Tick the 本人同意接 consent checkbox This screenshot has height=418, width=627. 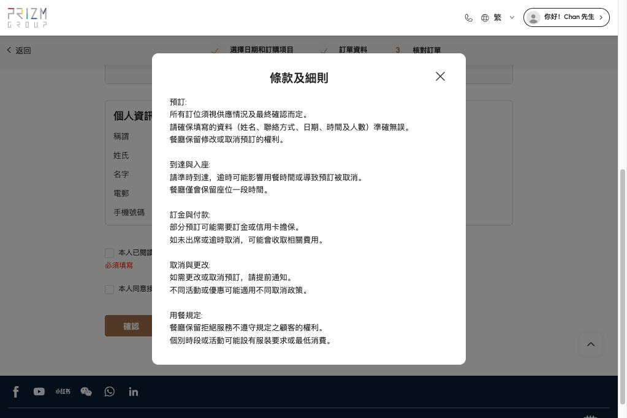point(109,289)
